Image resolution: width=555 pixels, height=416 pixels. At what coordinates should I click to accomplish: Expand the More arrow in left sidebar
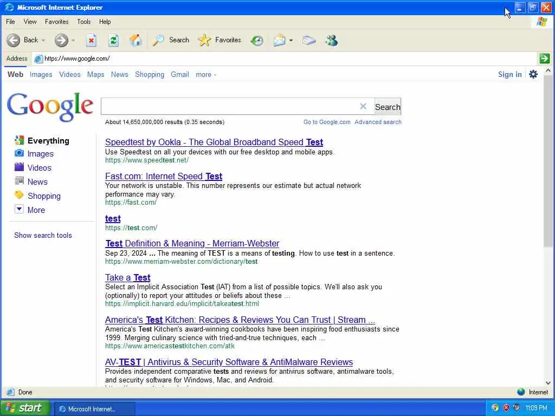coord(19,209)
